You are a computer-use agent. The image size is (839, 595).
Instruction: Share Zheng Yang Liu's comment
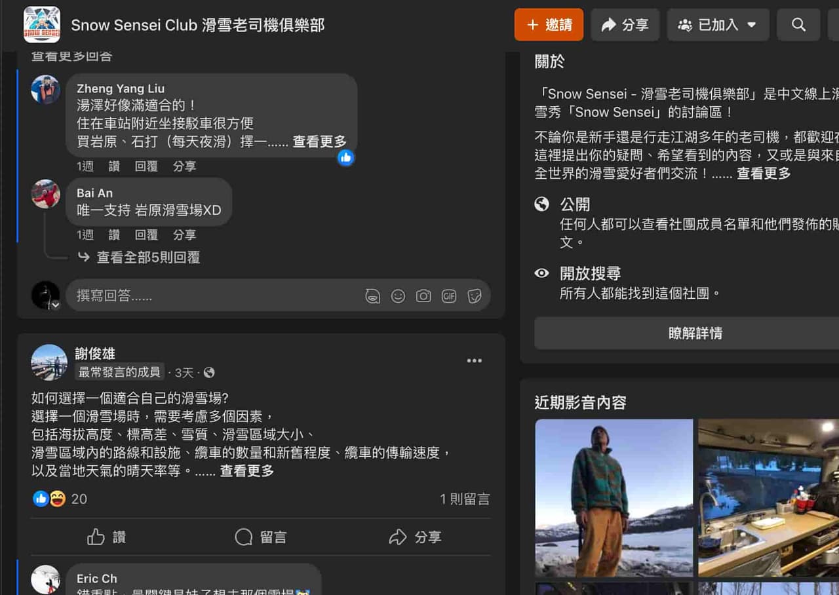184,166
